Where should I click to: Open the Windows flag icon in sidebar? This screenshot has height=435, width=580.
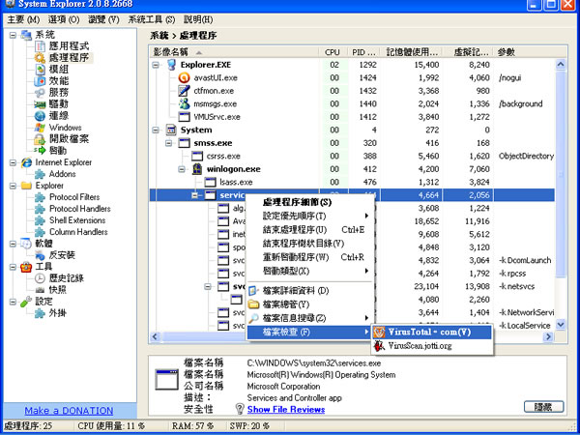point(40,128)
